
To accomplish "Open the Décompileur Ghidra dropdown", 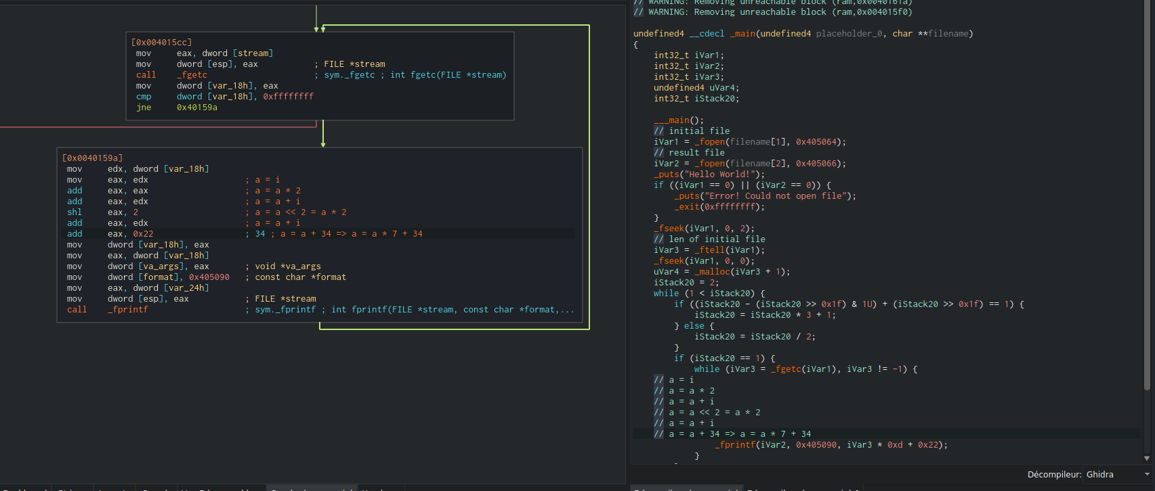I will coord(1118,474).
